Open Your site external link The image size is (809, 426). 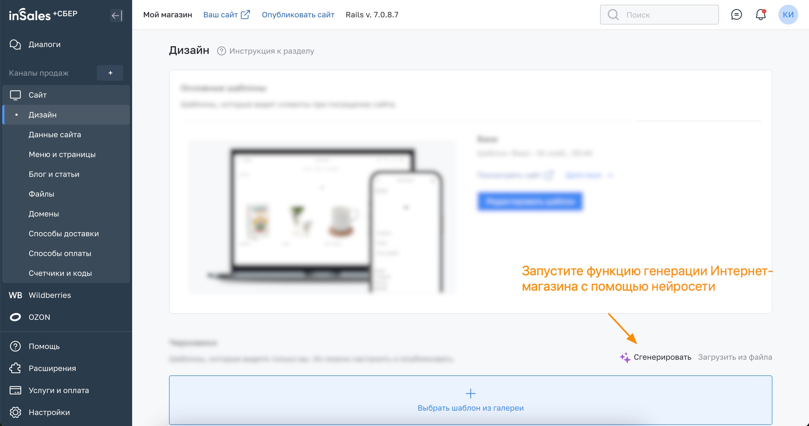coord(227,15)
